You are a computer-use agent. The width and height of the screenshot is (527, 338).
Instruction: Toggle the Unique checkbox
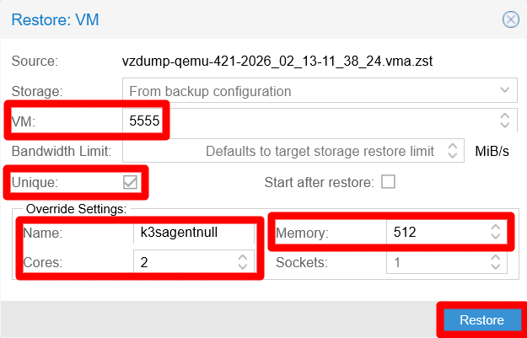131,181
